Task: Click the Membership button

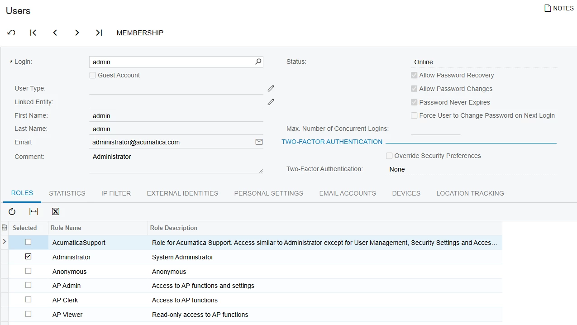Action: click(x=140, y=33)
